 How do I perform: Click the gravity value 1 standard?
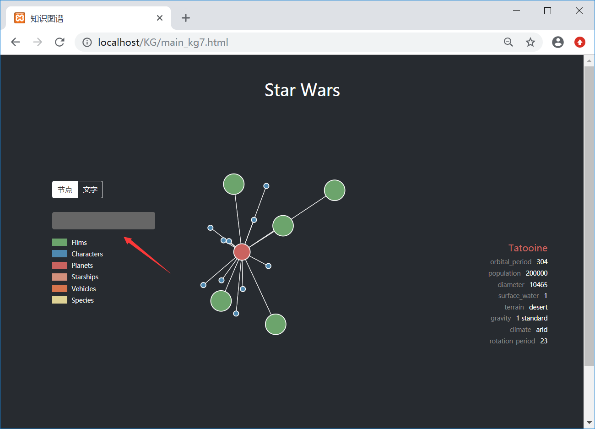pyautogui.click(x=532, y=318)
